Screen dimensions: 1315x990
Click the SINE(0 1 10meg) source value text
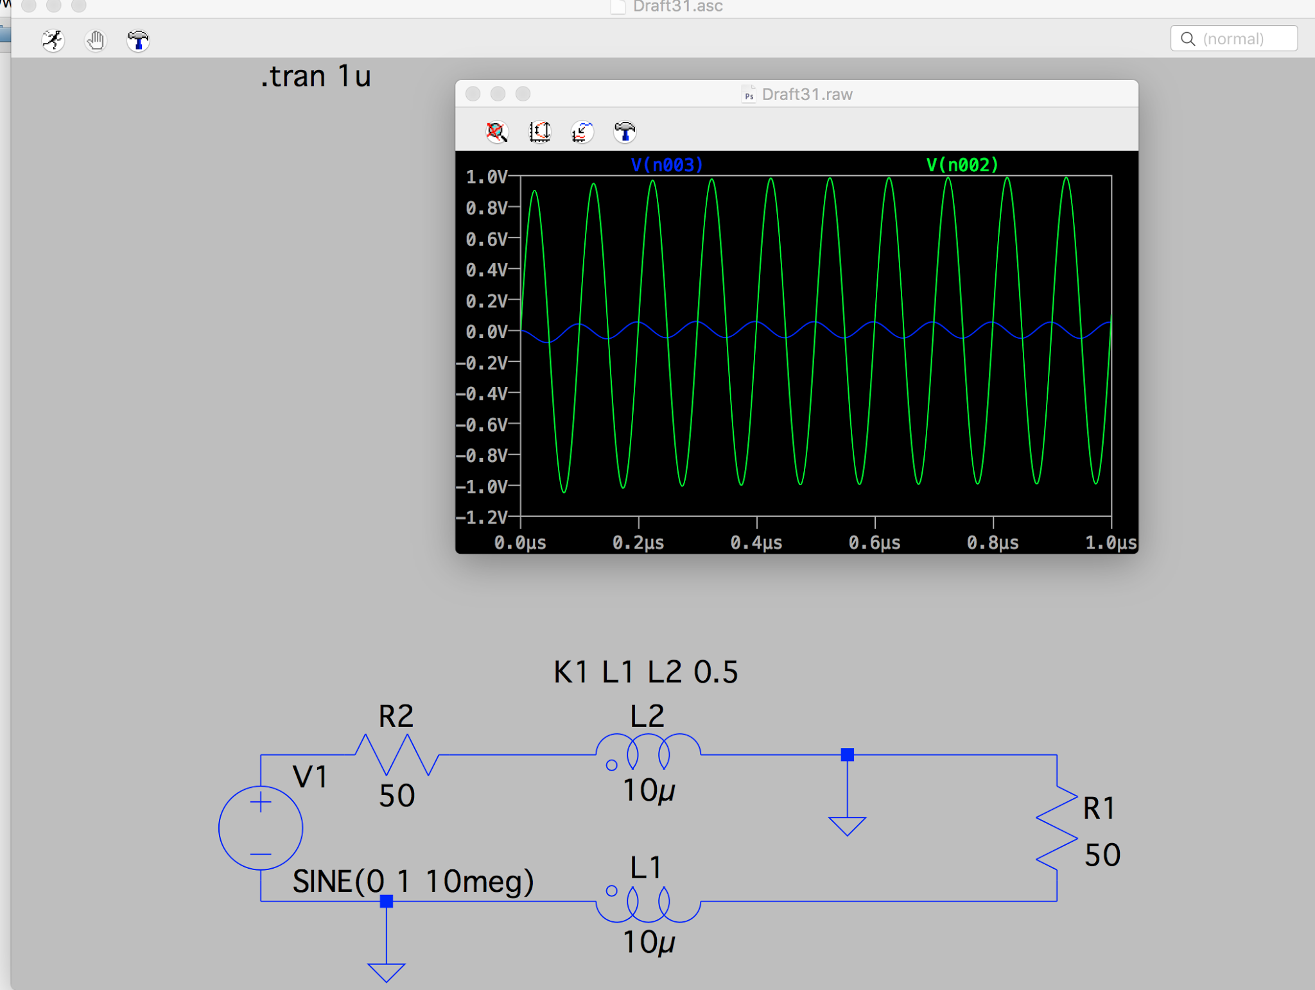(x=413, y=881)
